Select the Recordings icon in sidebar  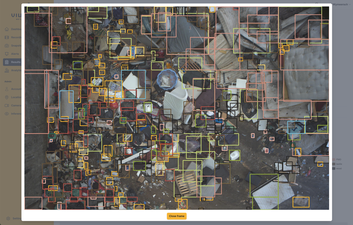(x=7, y=37)
